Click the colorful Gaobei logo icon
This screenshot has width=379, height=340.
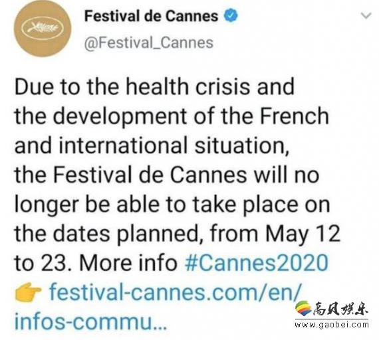pos(303,308)
